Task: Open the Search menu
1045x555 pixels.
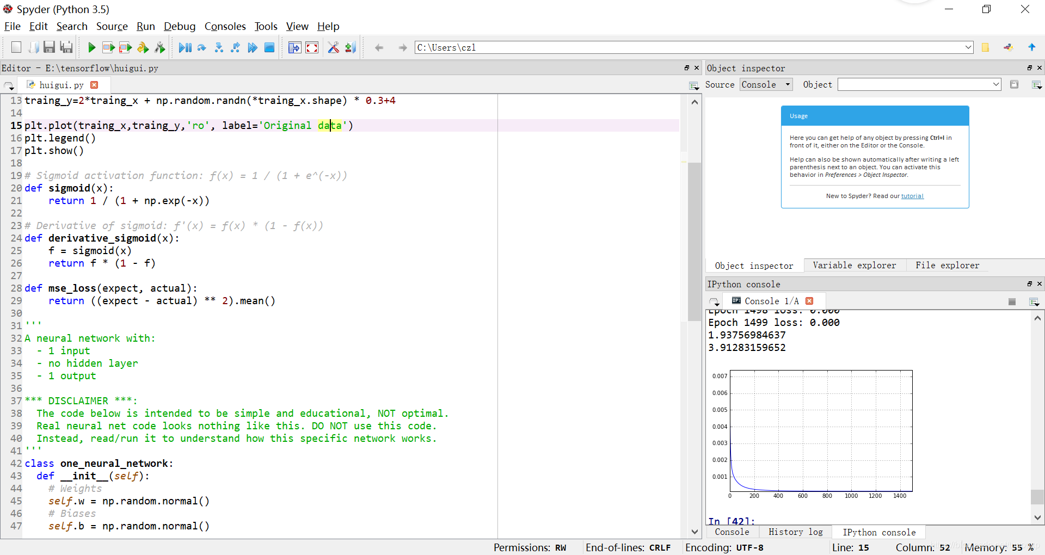Action: tap(72, 26)
